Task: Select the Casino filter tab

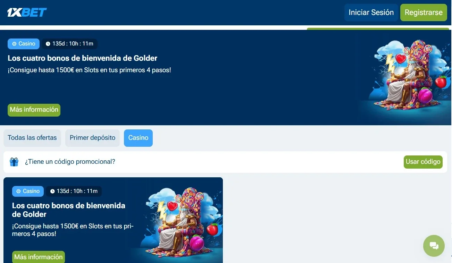Action: point(138,138)
